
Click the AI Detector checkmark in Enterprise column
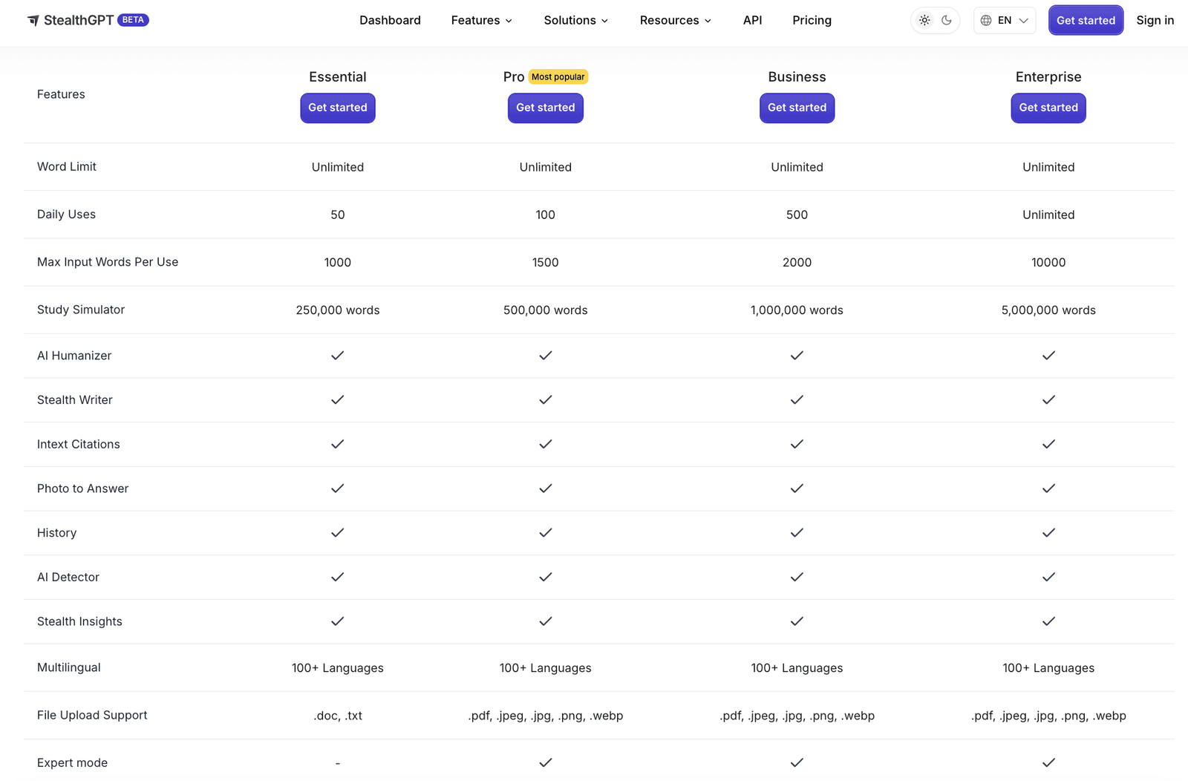[x=1048, y=577]
